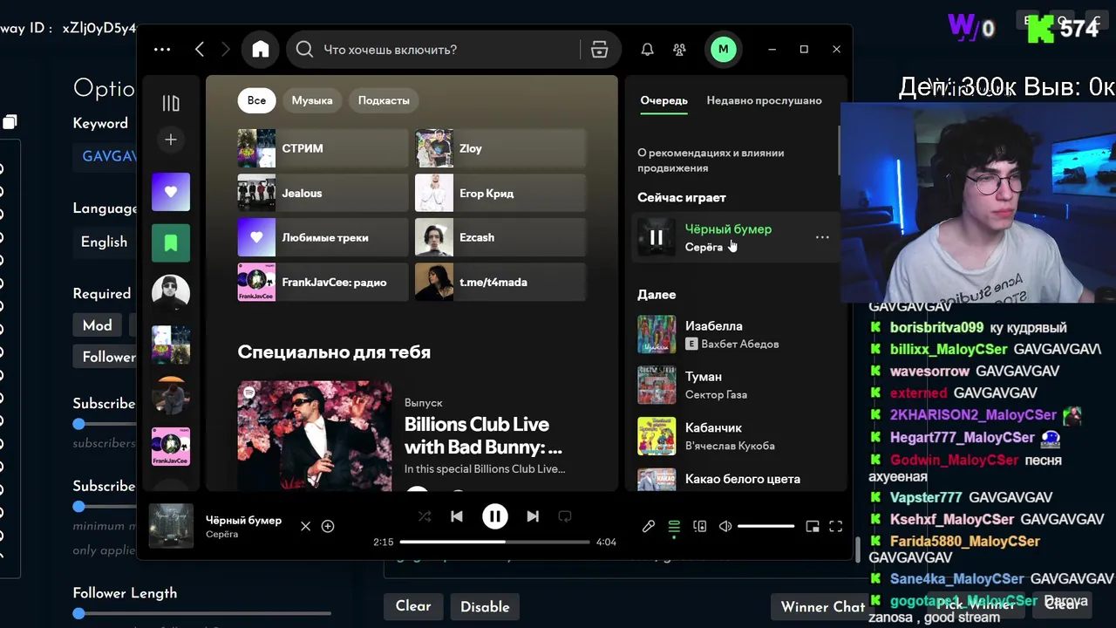Screen dimensions: 1116x628
Task: Toggle repeat in the player bar
Action: pyautogui.click(x=565, y=516)
